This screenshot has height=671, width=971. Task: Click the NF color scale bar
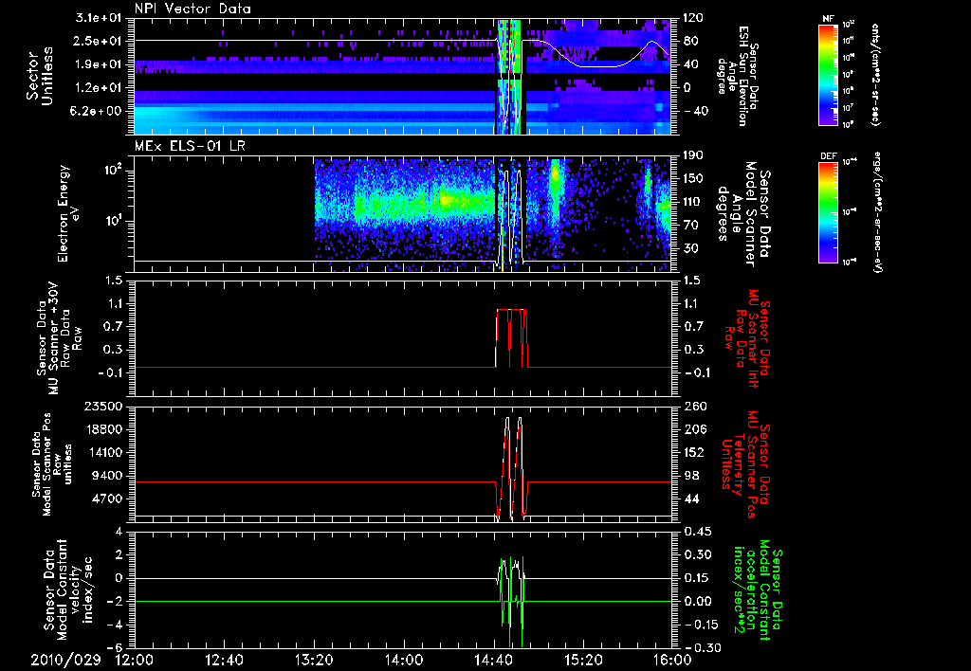coord(829,74)
